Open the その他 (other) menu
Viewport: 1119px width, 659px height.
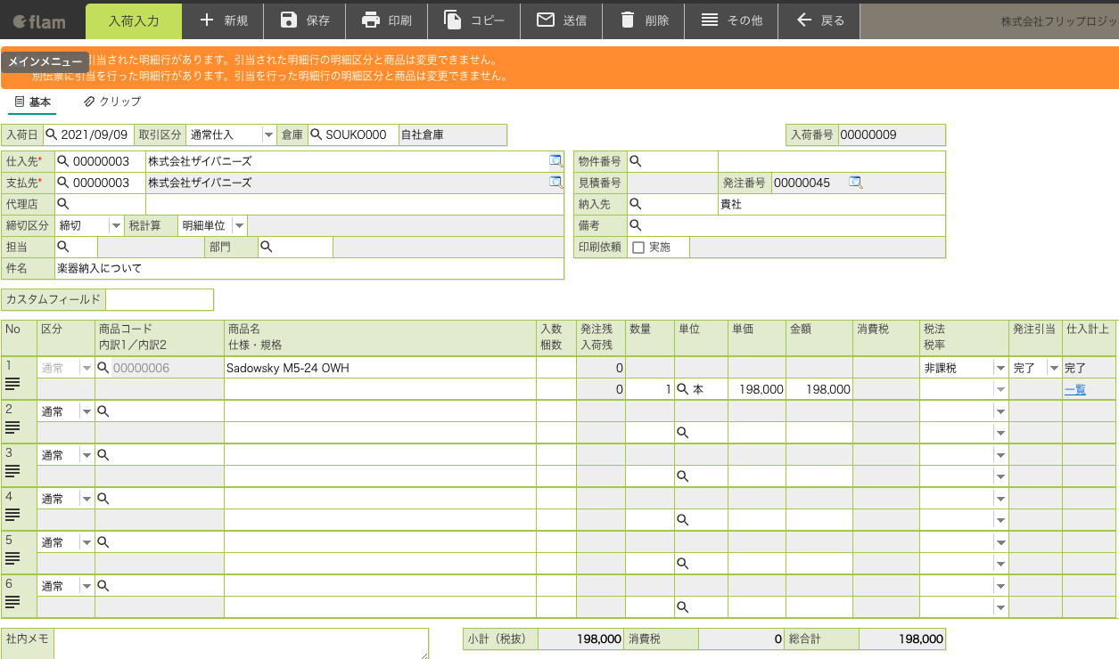tap(731, 20)
